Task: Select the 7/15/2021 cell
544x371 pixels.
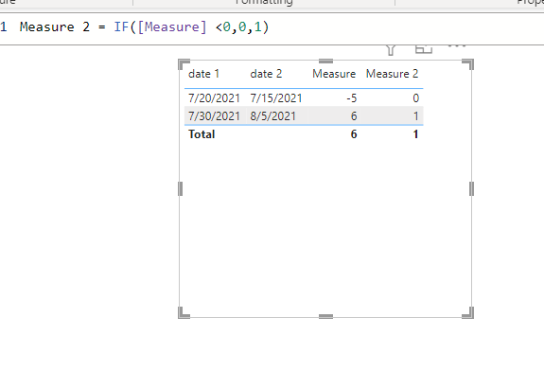Action: click(276, 98)
